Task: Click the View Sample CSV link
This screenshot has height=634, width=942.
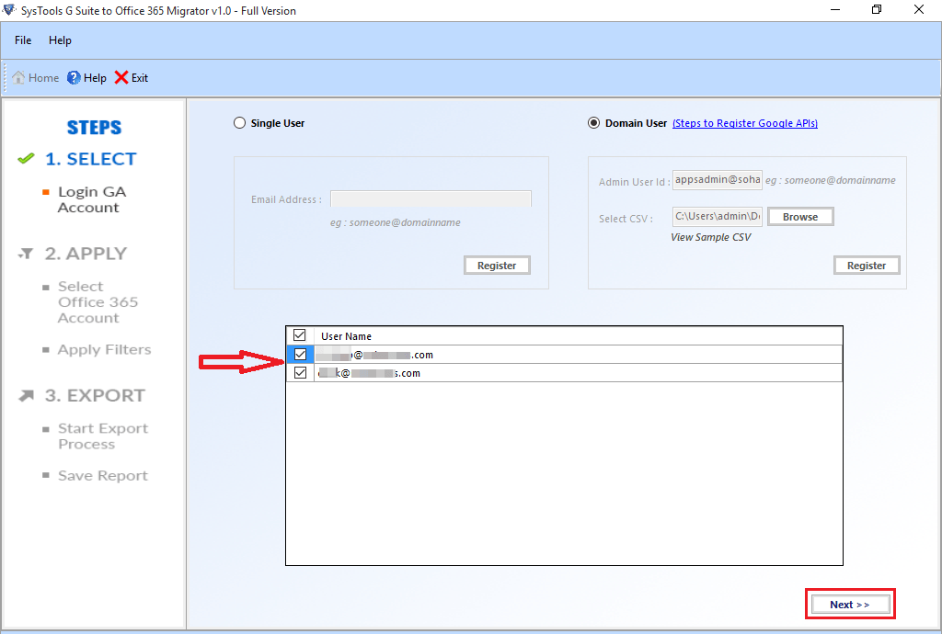Action: [711, 238]
